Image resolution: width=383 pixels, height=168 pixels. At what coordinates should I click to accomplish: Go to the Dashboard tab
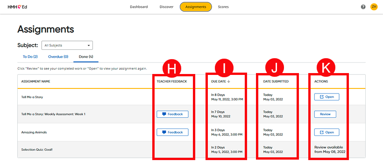(x=139, y=7)
